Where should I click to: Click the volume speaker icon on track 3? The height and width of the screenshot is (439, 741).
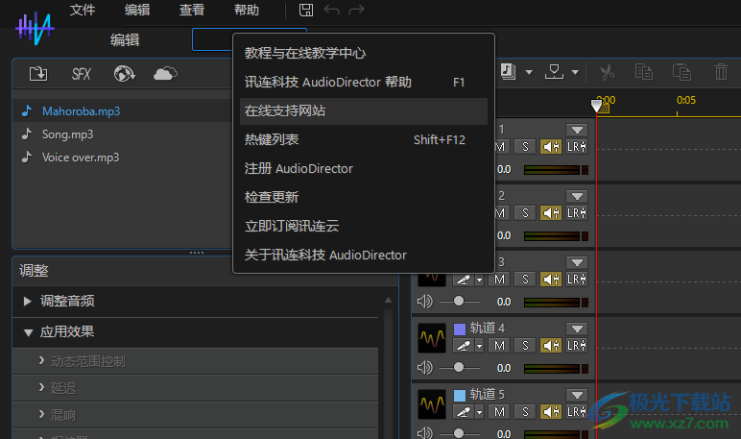pos(424,302)
